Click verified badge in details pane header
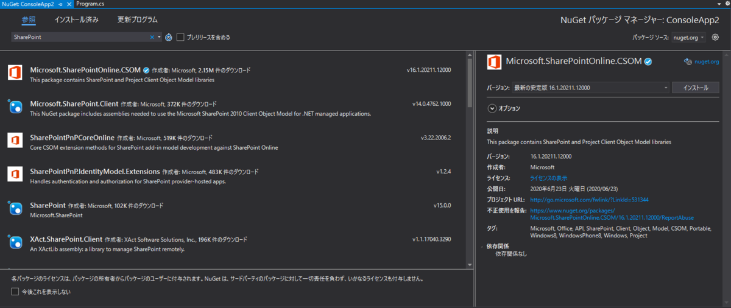731x308 pixels. 649,61
